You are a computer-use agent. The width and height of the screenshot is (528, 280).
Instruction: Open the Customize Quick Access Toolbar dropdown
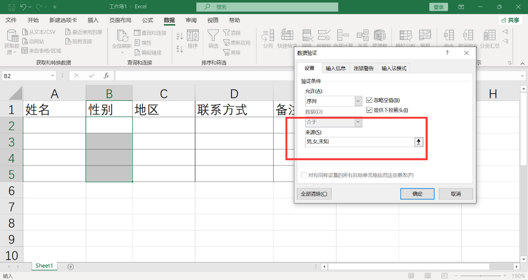coord(55,7)
